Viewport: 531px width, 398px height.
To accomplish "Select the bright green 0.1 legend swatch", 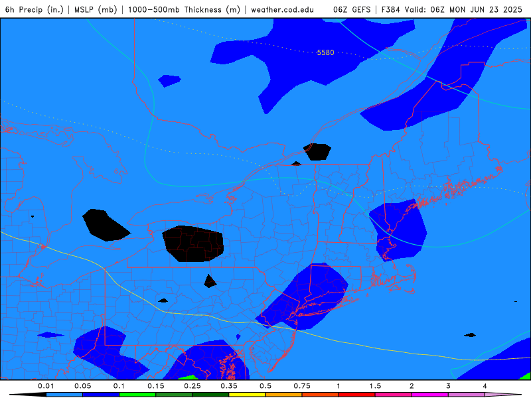I will coord(137,395).
